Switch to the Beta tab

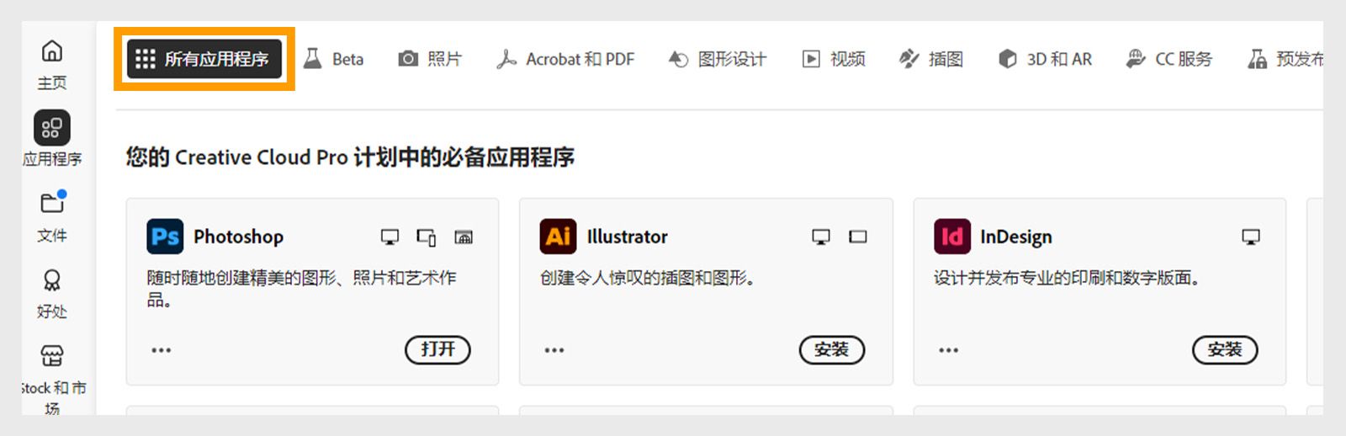coord(334,59)
